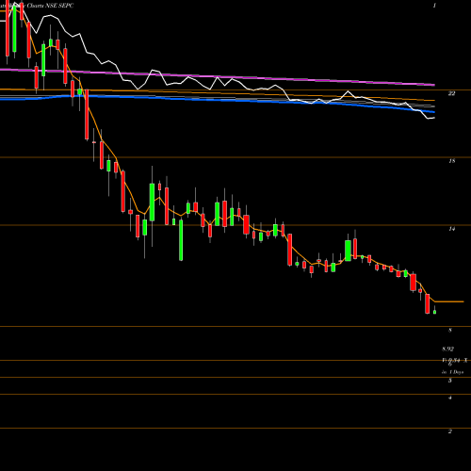Select the price axis label '2'
The height and width of the screenshot is (471, 471).
[x=450, y=431]
